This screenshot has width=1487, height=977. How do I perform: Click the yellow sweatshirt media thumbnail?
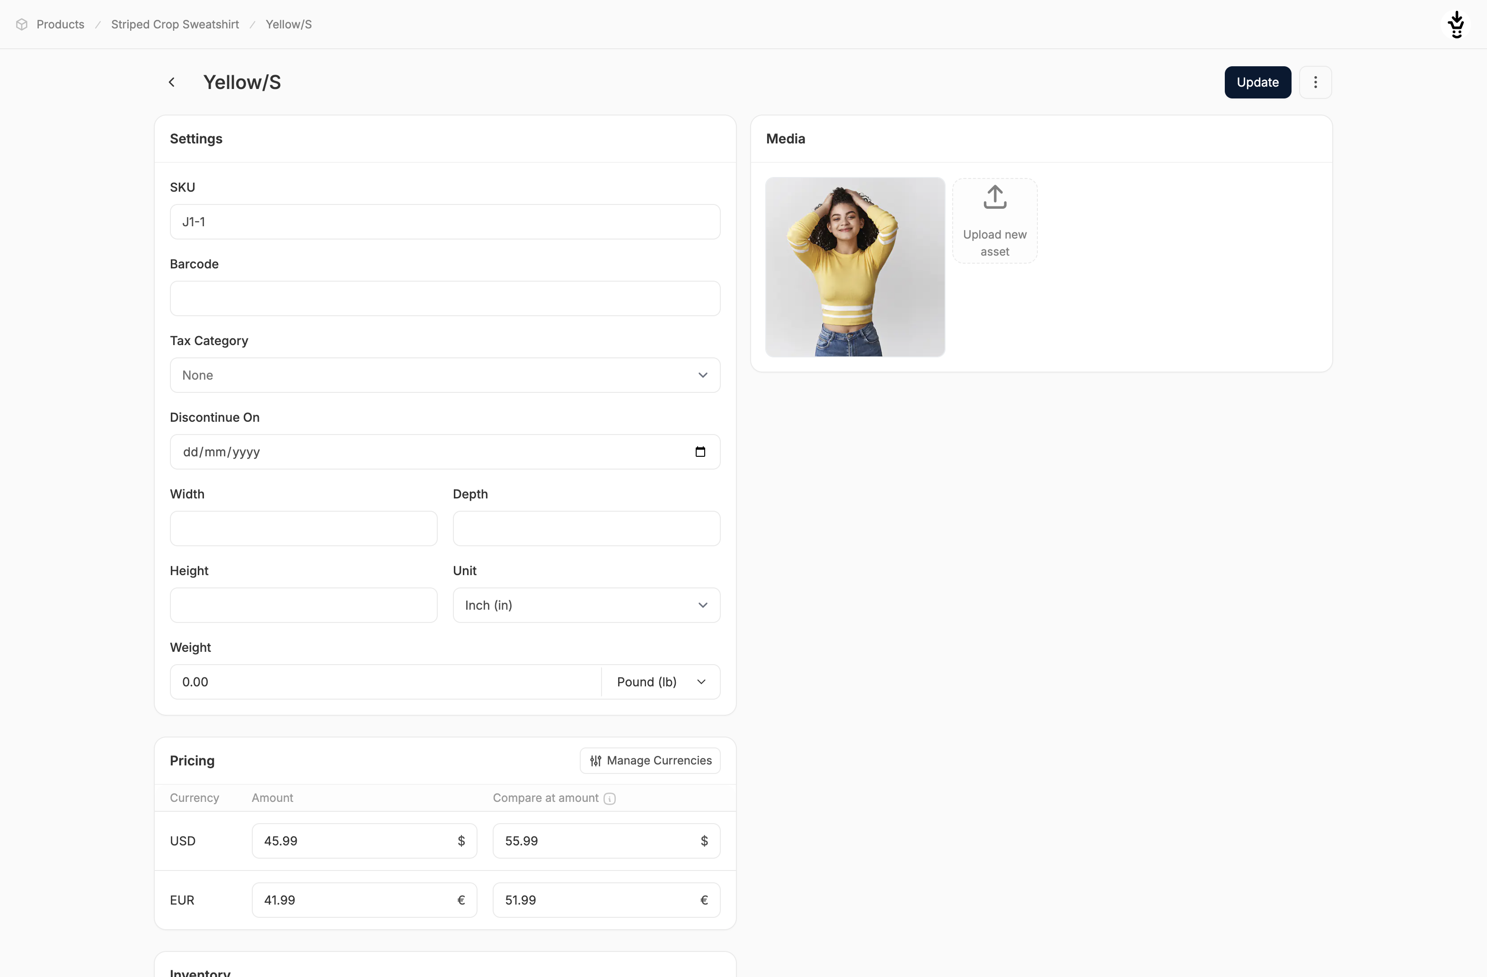(855, 267)
